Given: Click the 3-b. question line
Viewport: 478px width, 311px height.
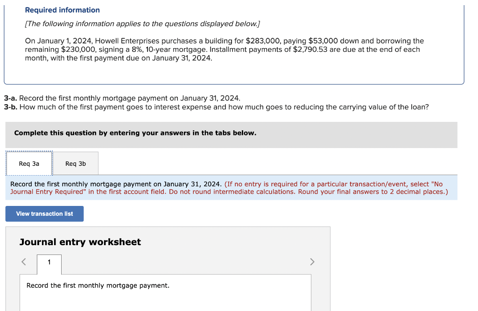Looking at the screenshot, I should (217, 107).
